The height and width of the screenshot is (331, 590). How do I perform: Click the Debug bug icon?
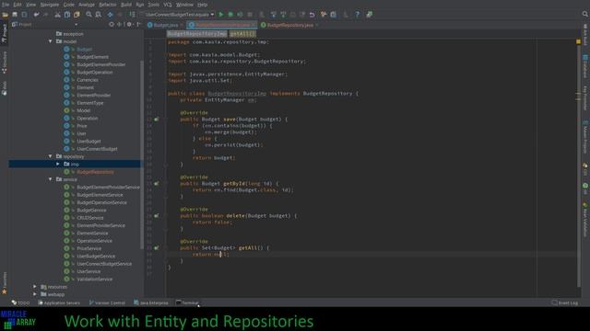230,15
